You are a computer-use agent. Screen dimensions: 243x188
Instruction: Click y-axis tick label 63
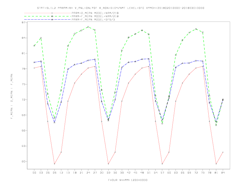coord(23,146)
